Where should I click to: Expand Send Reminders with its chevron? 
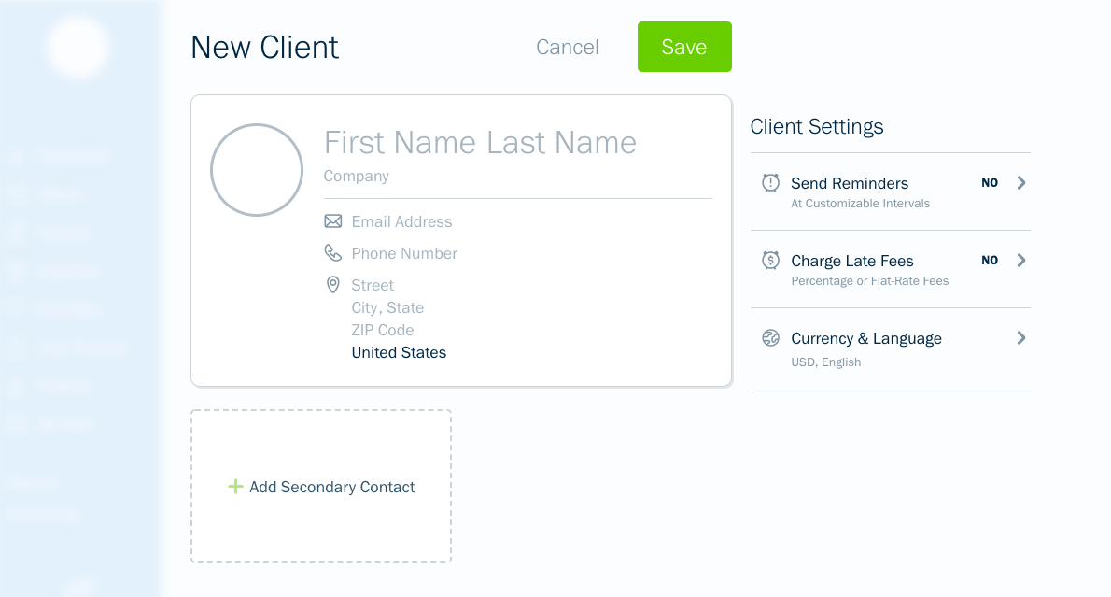coord(1021,183)
